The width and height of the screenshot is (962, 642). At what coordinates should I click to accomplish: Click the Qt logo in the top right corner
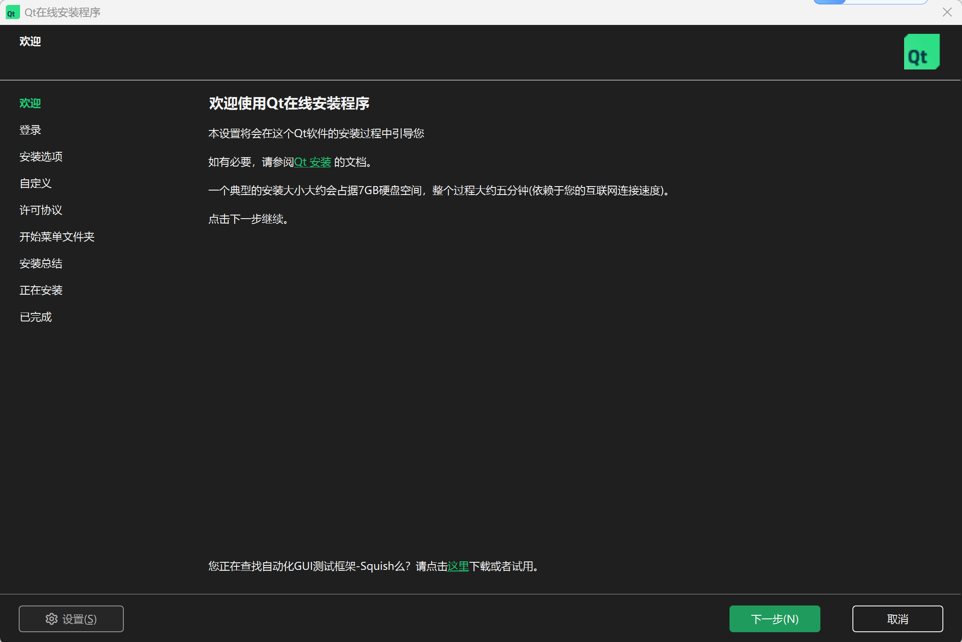(921, 52)
